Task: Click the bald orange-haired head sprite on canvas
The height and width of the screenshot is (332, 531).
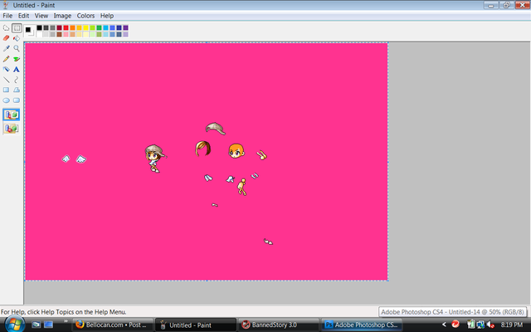Action: point(236,151)
